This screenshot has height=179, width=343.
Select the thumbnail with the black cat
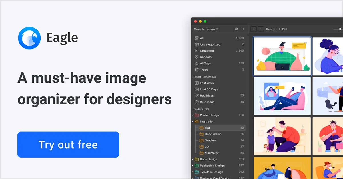coord(328,96)
